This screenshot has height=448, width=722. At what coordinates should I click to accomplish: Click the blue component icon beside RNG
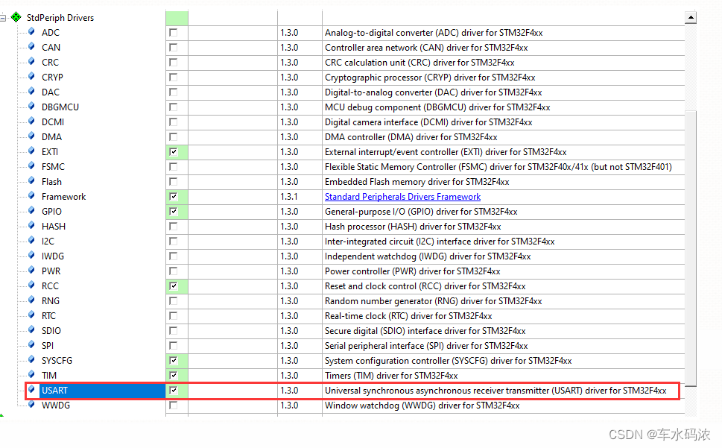pos(31,300)
